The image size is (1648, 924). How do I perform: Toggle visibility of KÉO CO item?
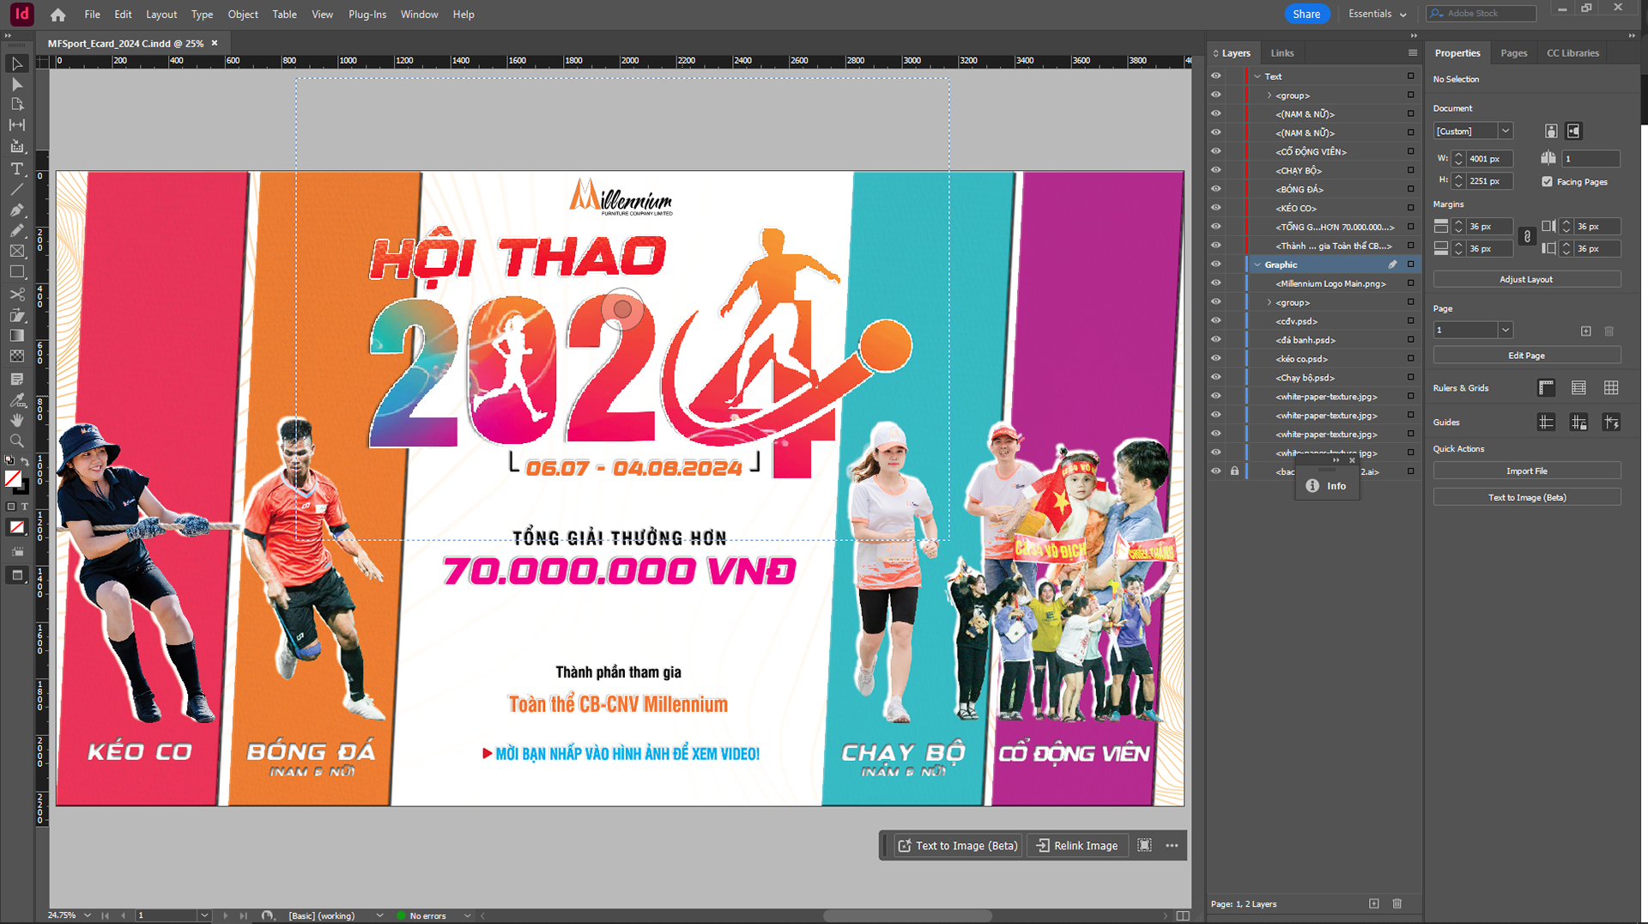[x=1216, y=208]
